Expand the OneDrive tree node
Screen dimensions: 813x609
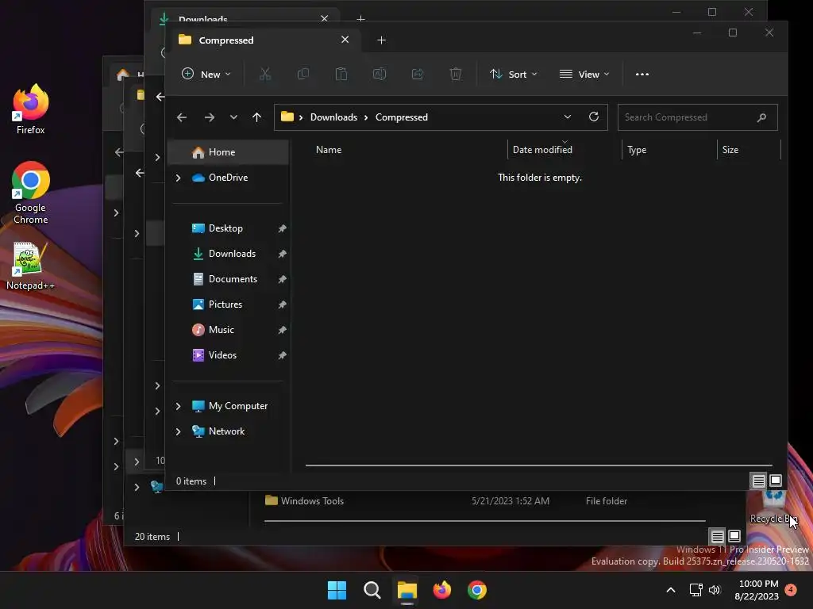(x=179, y=178)
